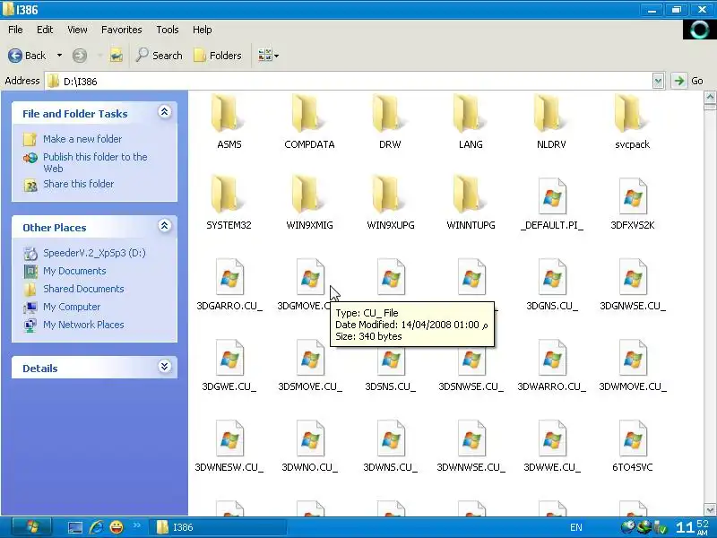Select the 3DWWE.CU_ file
Screen dimensions: 717x538
point(551,446)
